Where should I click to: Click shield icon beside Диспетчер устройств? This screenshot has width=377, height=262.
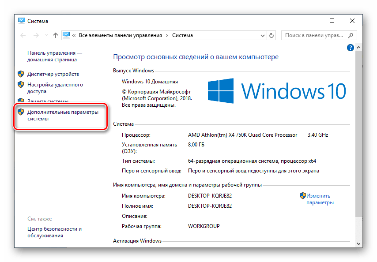[x=21, y=74]
